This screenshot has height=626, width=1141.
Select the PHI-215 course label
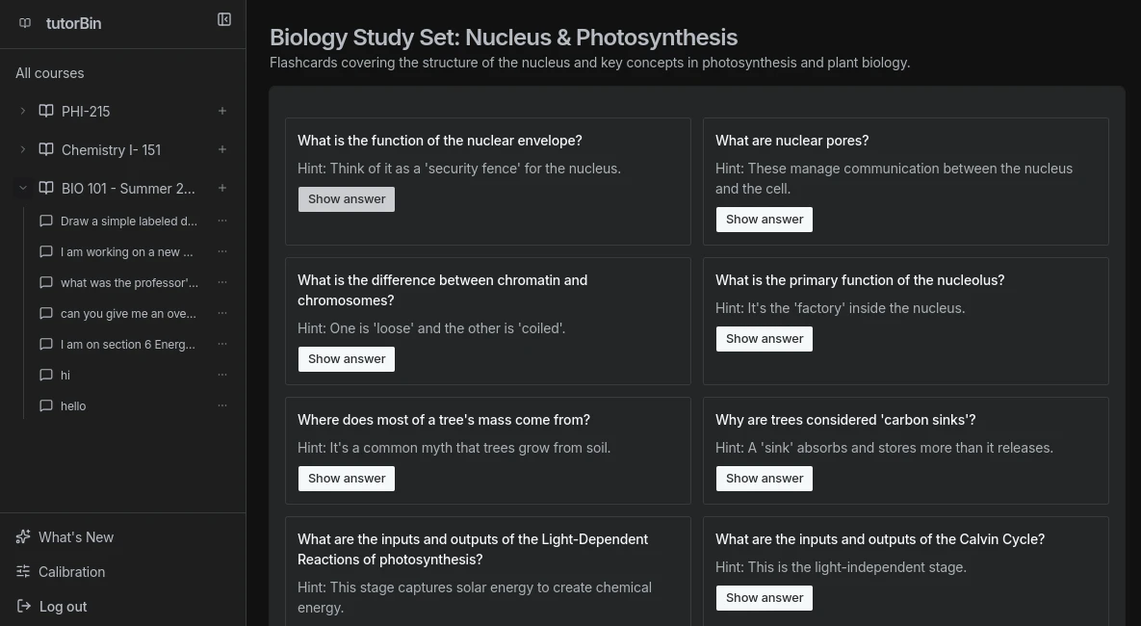coord(86,112)
